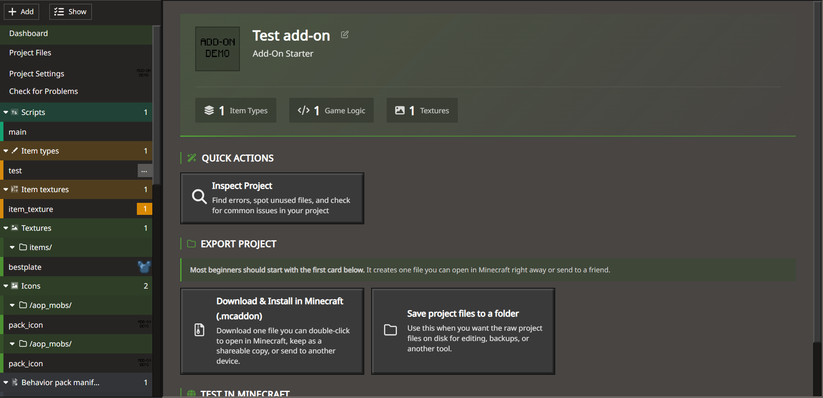Open the Show options button

pyautogui.click(x=70, y=12)
